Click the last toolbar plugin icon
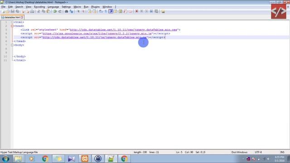 tap(163, 11)
